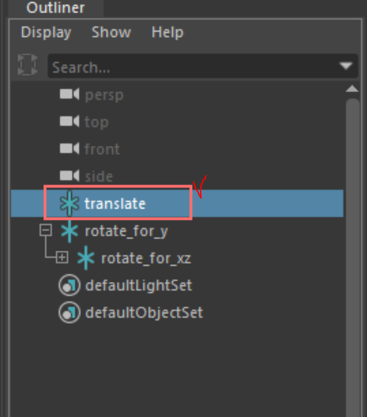Select the Outliner tab

56,7
